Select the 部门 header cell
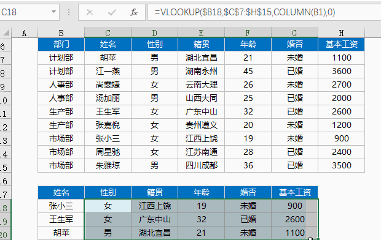The width and height of the screenshot is (381, 240). (x=61, y=44)
